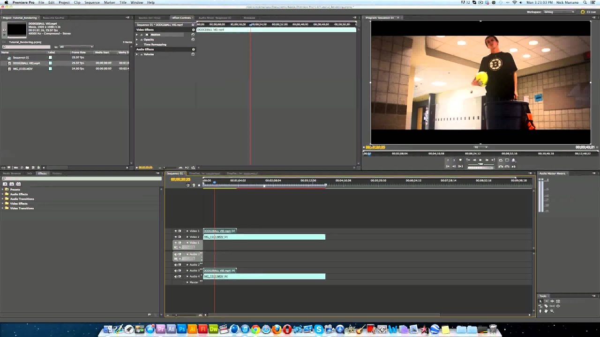Click the Export Frame camera icon
This screenshot has height=337, width=600.
coord(513,166)
